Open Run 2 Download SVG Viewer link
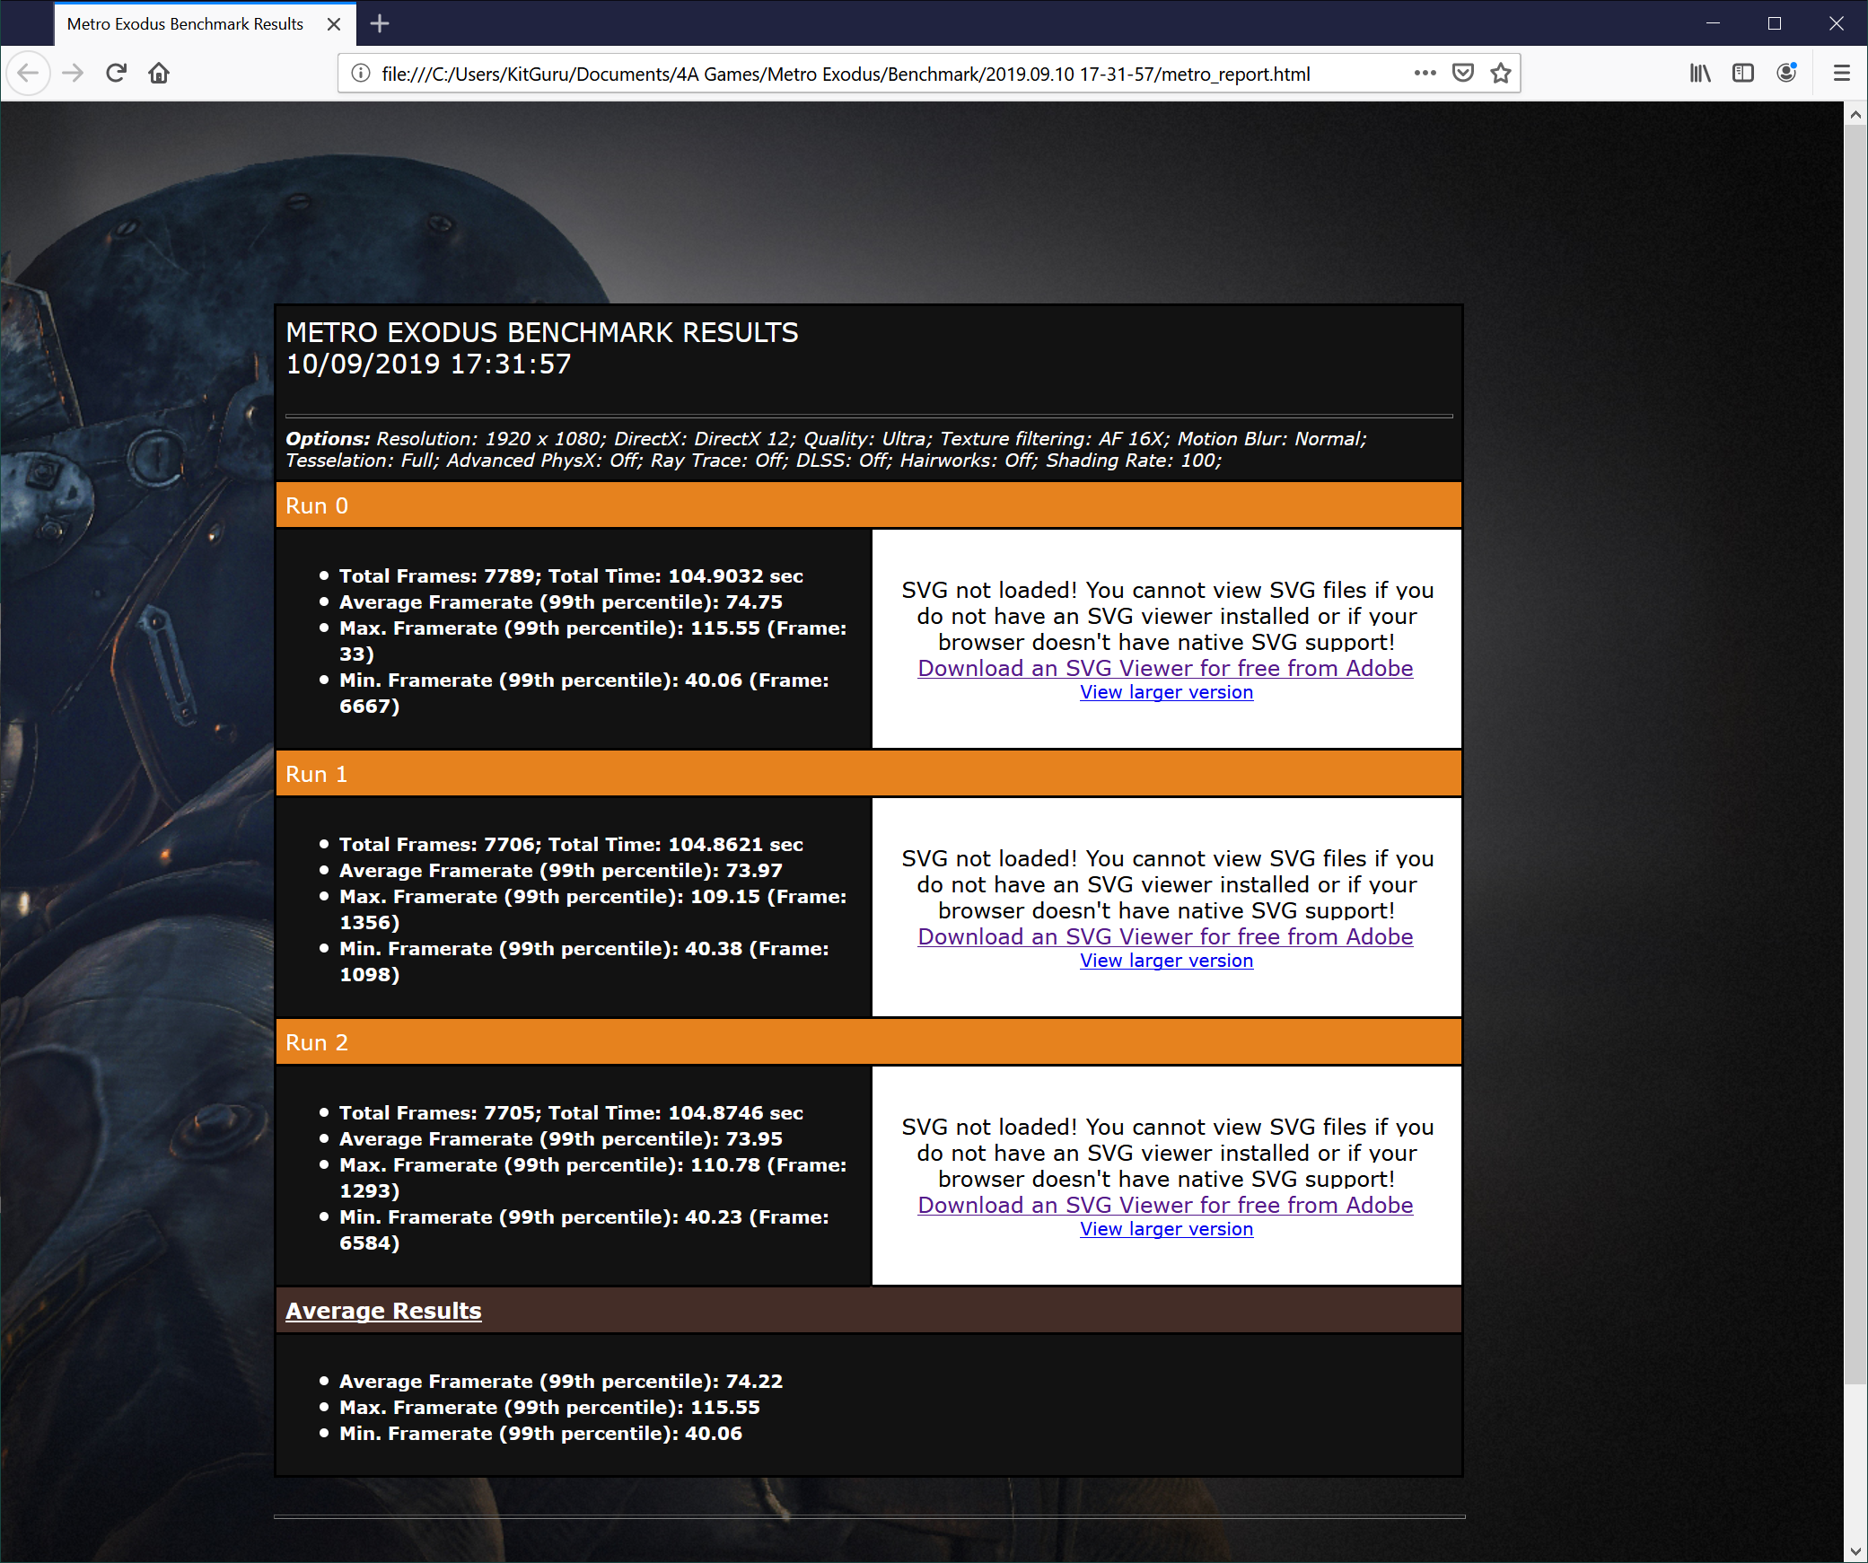 [1165, 1205]
